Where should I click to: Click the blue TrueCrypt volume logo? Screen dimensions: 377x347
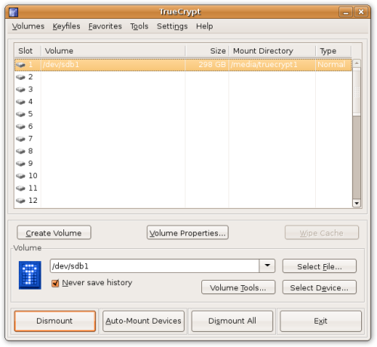click(30, 275)
